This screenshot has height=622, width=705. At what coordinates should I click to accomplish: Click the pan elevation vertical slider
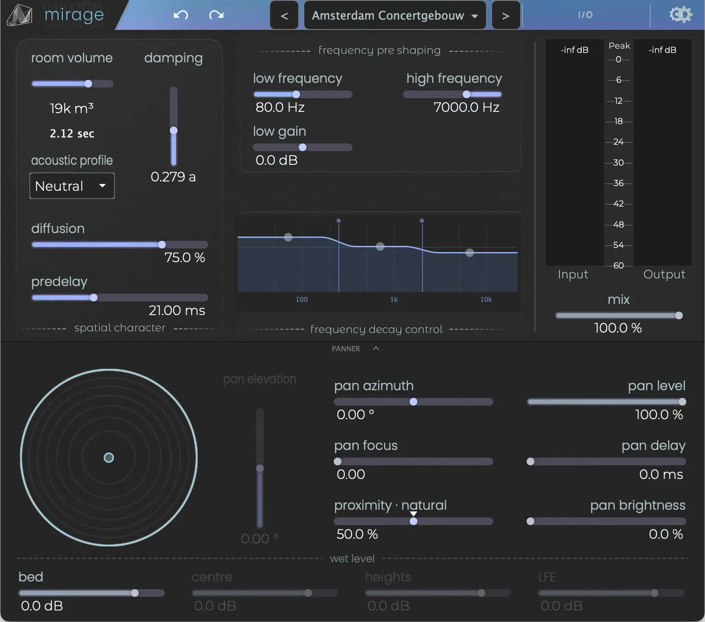click(x=260, y=468)
